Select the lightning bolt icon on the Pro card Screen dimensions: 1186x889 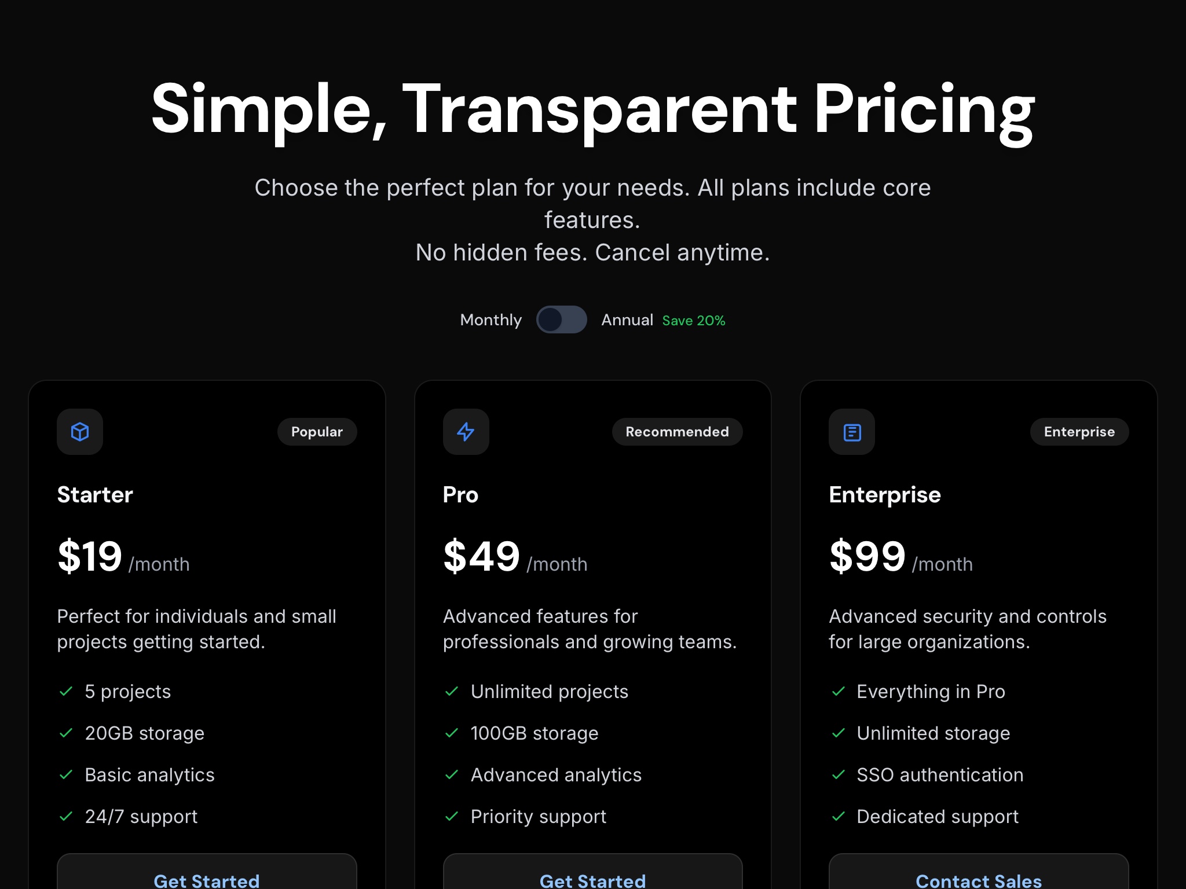click(x=466, y=431)
